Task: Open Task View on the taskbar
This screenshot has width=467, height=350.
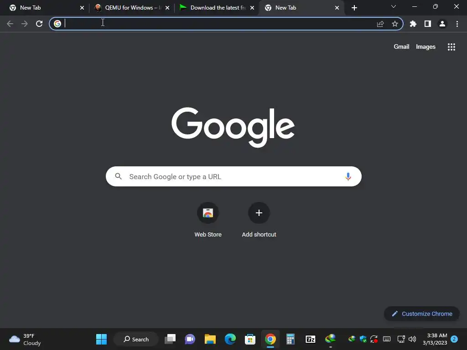Action: click(171, 339)
